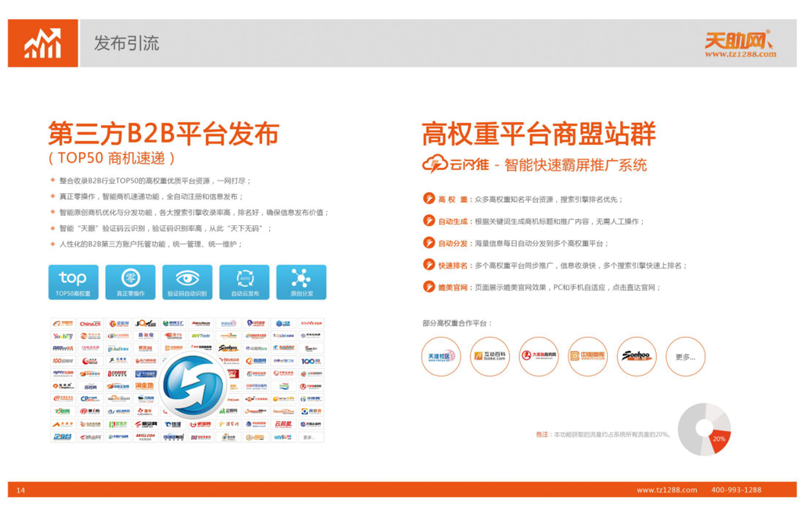Click the line starting 真正零操作，智能商机速递功能
This screenshot has height=516, width=804.
[x=151, y=197]
